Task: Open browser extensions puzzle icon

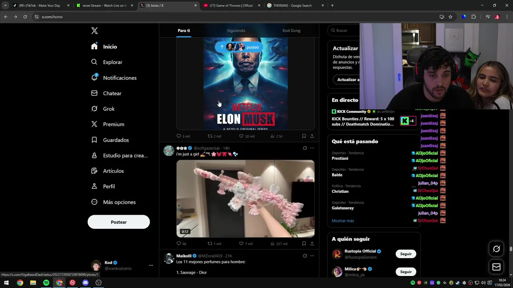Action: click(473, 17)
